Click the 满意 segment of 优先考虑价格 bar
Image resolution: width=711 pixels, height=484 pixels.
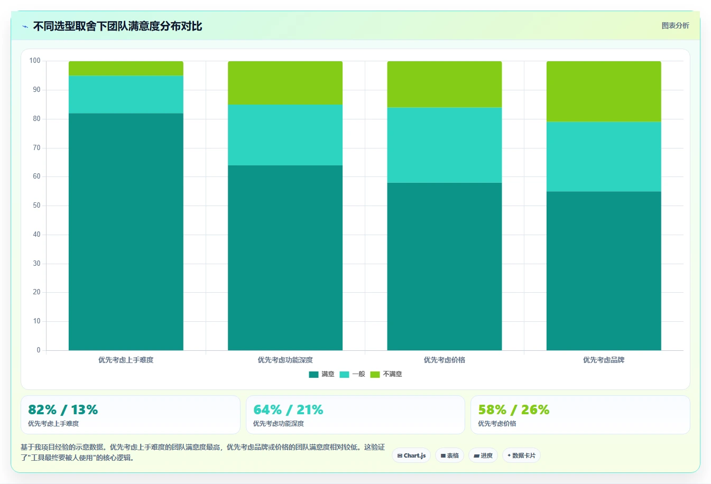(x=445, y=266)
